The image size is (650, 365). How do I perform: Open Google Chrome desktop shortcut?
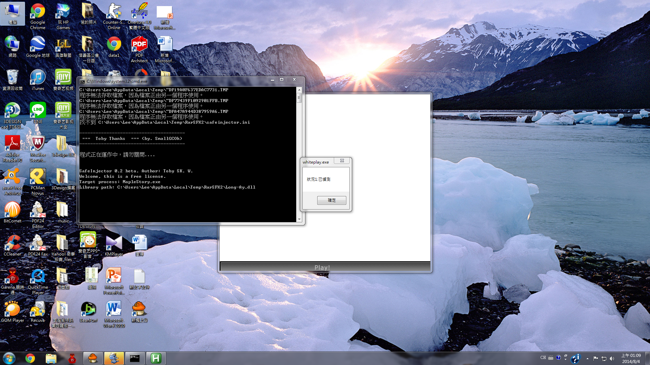pyautogui.click(x=38, y=16)
